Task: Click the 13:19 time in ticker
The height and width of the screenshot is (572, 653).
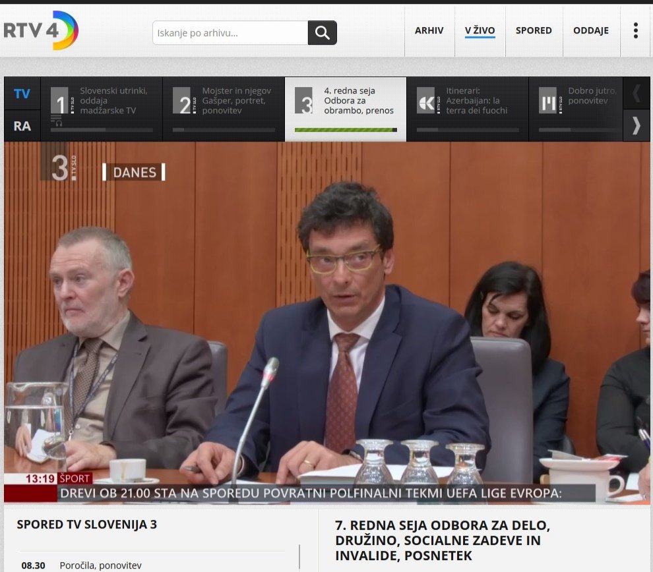Action: point(40,479)
